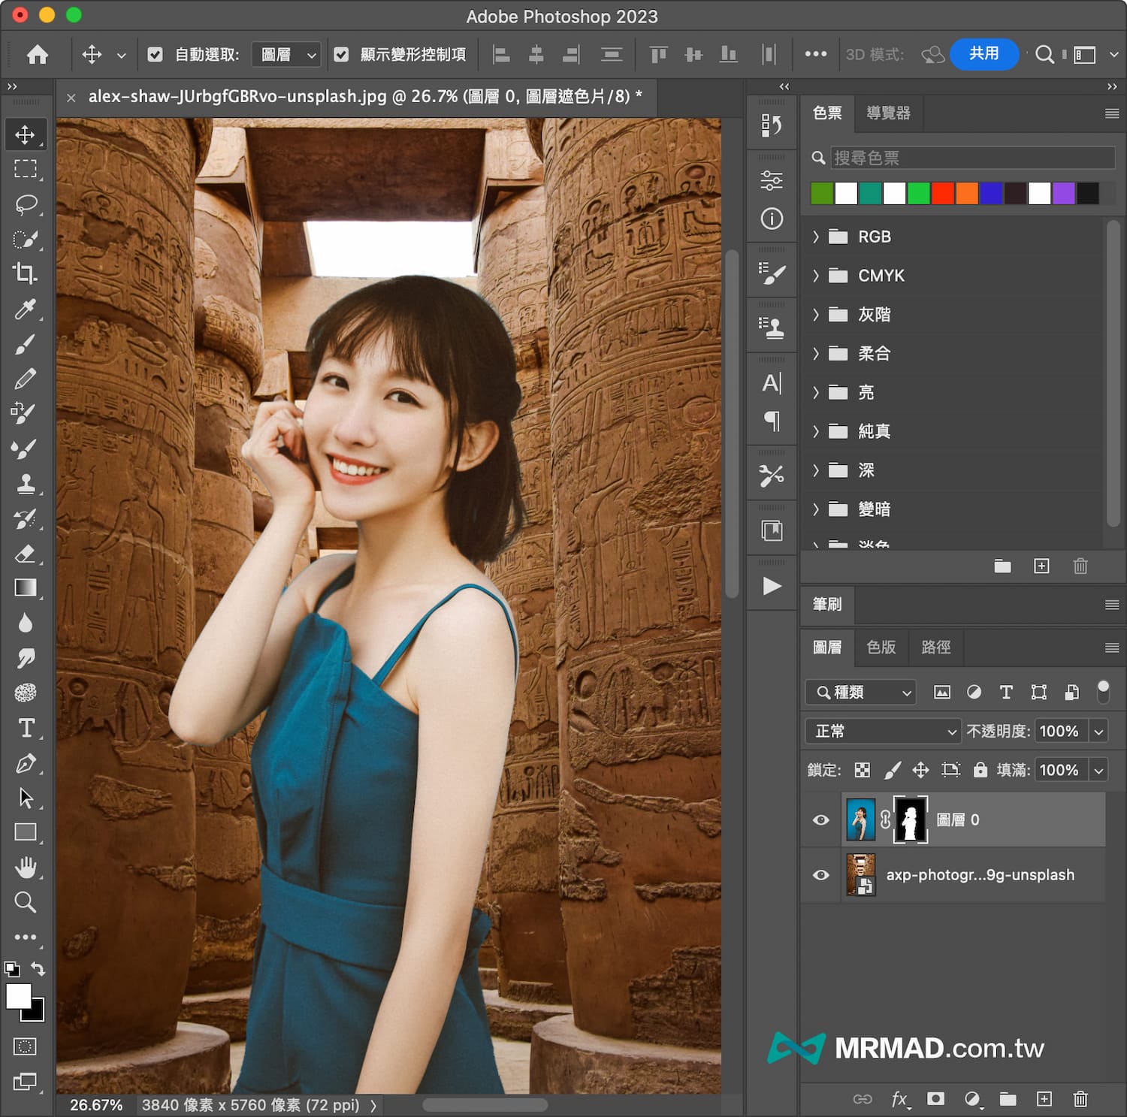This screenshot has width=1127, height=1117.
Task: Open the blend mode 正常 dropdown
Action: click(883, 731)
